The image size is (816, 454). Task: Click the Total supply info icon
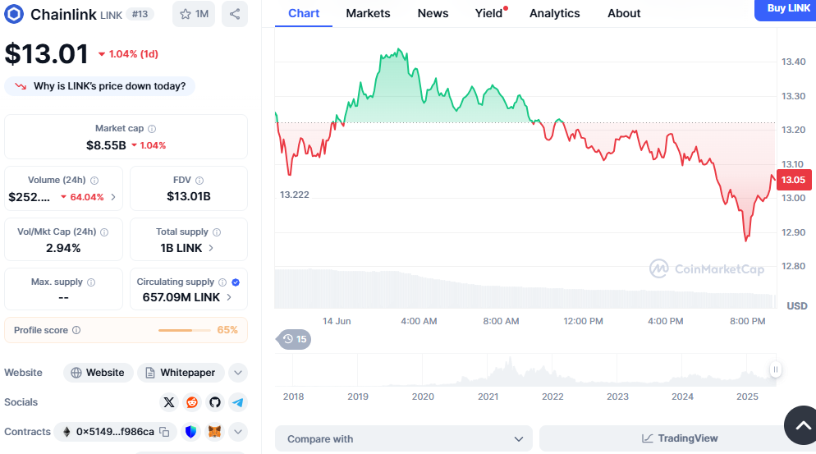(x=217, y=232)
